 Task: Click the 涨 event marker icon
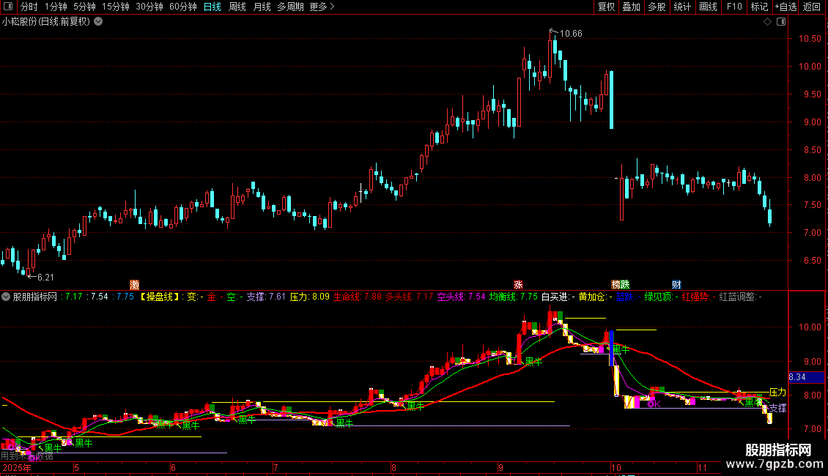[518, 285]
